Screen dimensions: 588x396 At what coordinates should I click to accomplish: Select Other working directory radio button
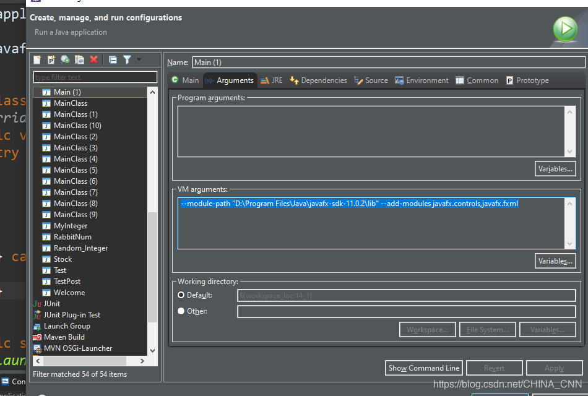click(181, 311)
